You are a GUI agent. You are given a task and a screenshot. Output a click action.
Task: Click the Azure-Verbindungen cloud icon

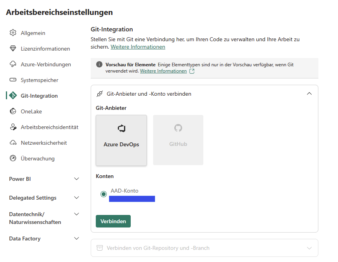13,64
